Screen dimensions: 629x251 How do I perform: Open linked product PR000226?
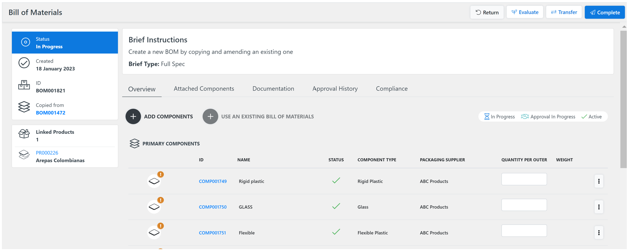pyautogui.click(x=47, y=153)
